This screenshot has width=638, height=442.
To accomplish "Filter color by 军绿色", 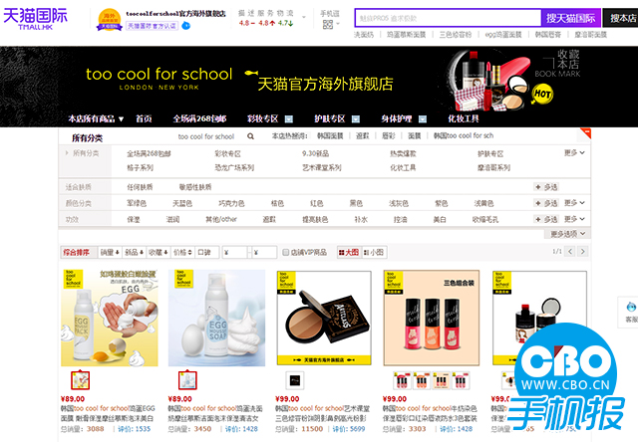I will 137,203.
